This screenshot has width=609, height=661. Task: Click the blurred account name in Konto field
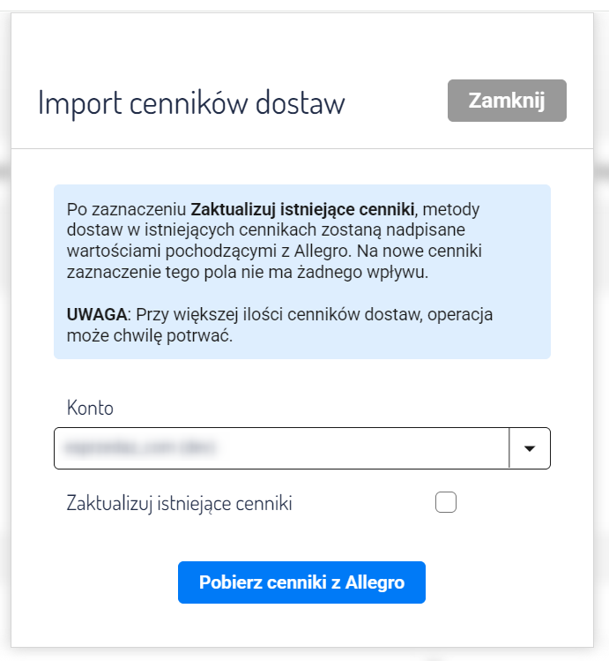tap(140, 447)
